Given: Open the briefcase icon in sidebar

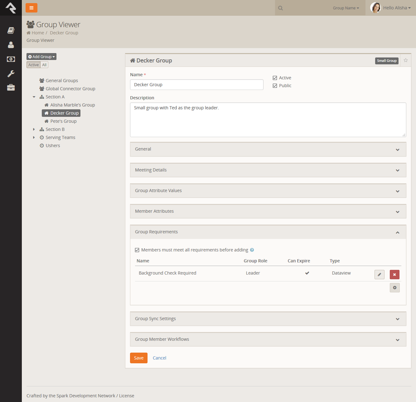Looking at the screenshot, I should point(11,87).
